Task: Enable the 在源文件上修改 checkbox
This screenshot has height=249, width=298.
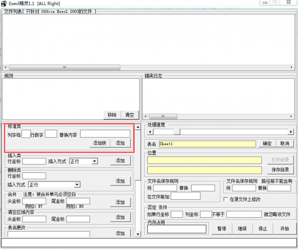Action: click(225, 199)
